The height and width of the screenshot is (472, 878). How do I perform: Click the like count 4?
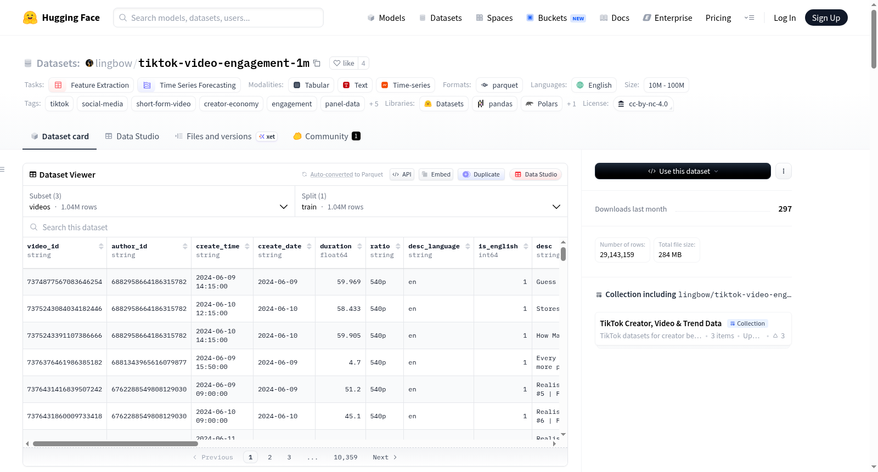pyautogui.click(x=363, y=63)
